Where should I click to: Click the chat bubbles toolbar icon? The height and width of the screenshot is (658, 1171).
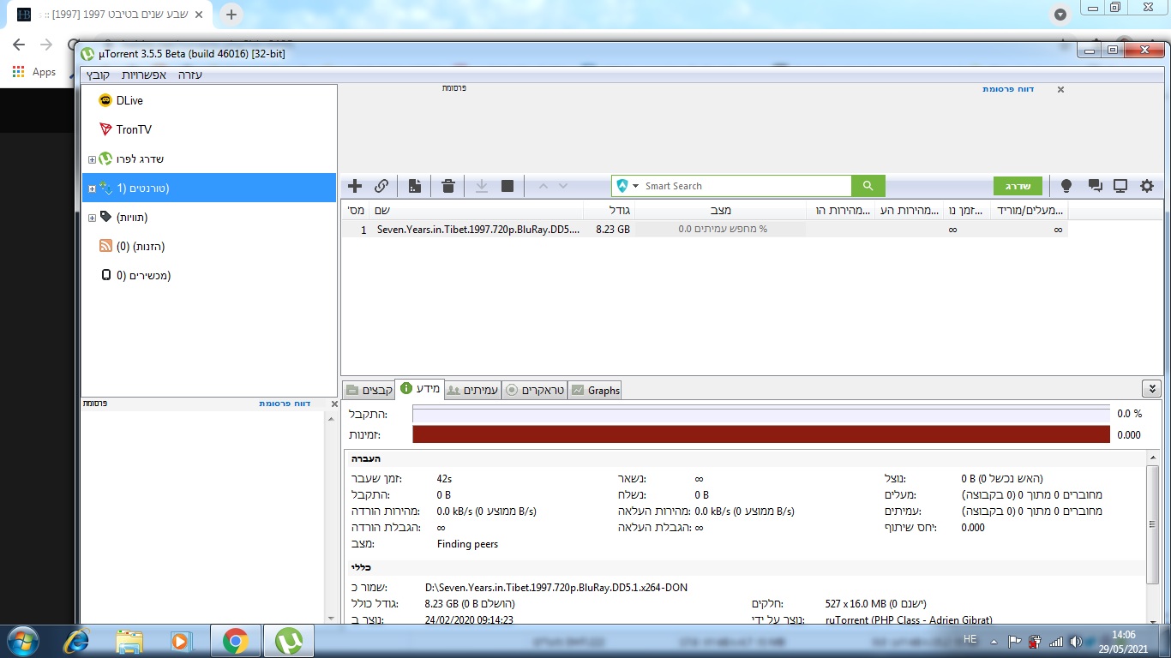[1095, 186]
